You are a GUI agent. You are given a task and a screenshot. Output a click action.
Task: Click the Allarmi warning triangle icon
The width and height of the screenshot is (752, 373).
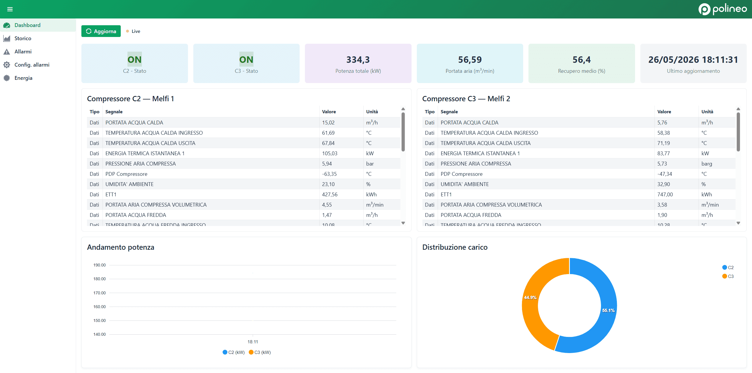coord(7,52)
